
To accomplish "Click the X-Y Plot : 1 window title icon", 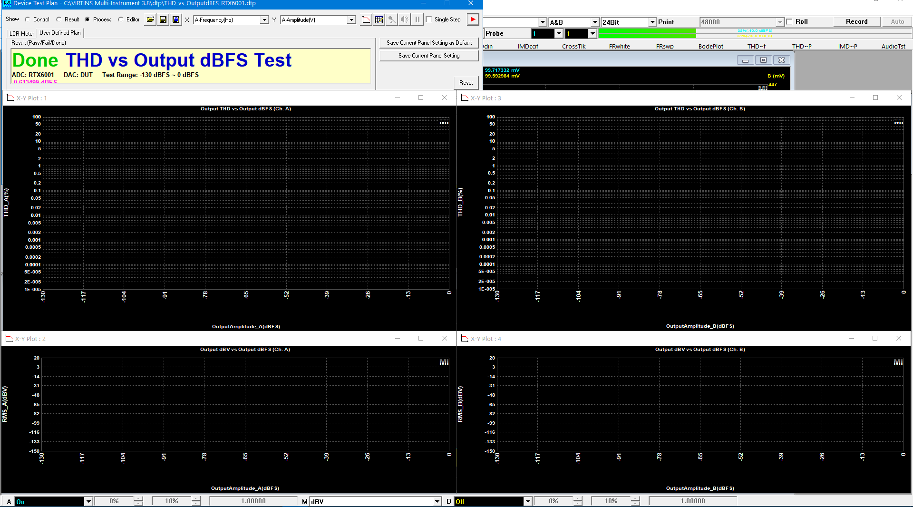I will 10,98.
